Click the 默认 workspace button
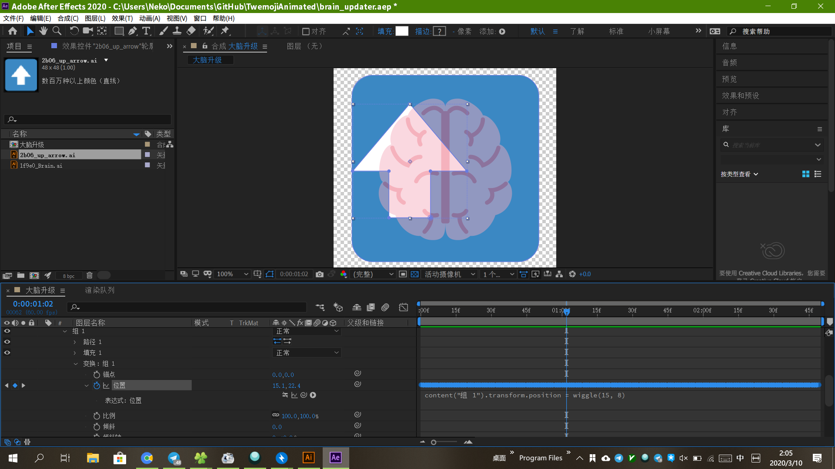 [538, 31]
